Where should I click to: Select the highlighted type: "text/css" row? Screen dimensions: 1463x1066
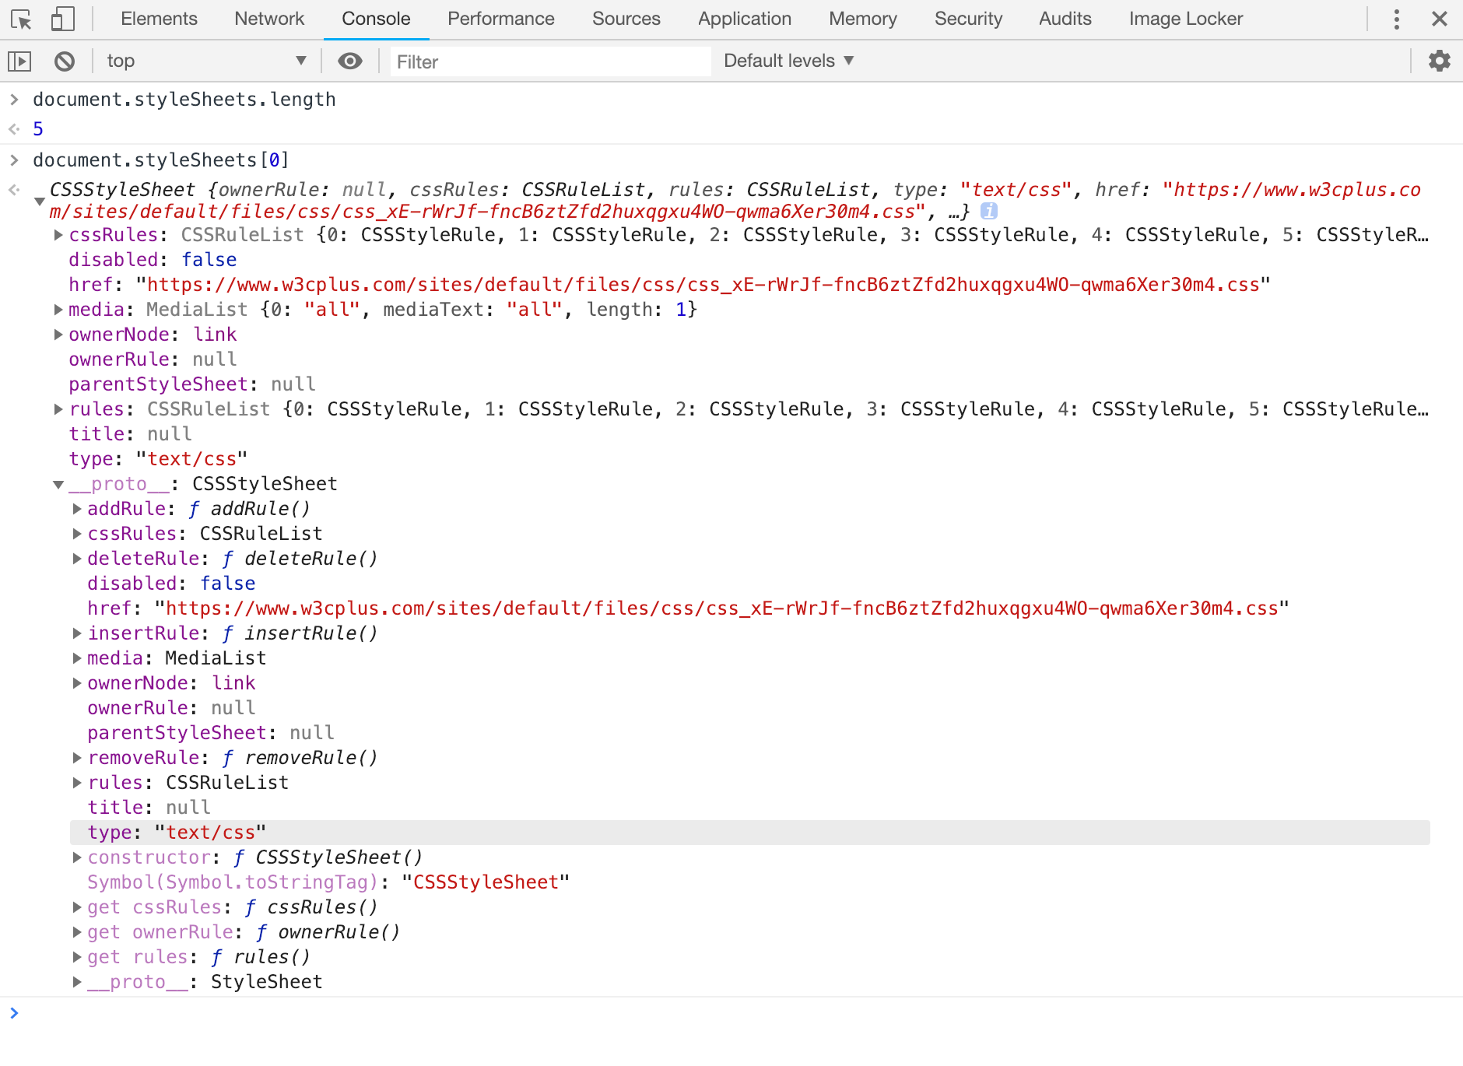pos(749,833)
